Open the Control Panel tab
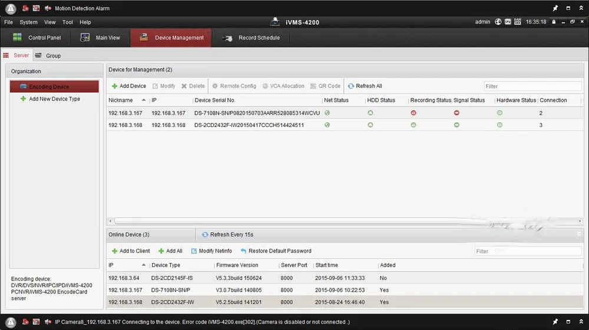The width and height of the screenshot is (589, 330). pos(37,38)
